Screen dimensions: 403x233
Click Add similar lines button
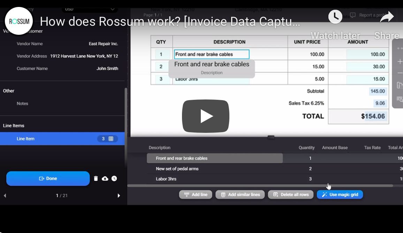click(x=240, y=195)
